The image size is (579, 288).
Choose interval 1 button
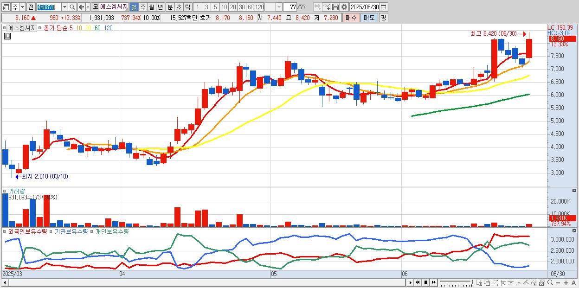(198, 7)
